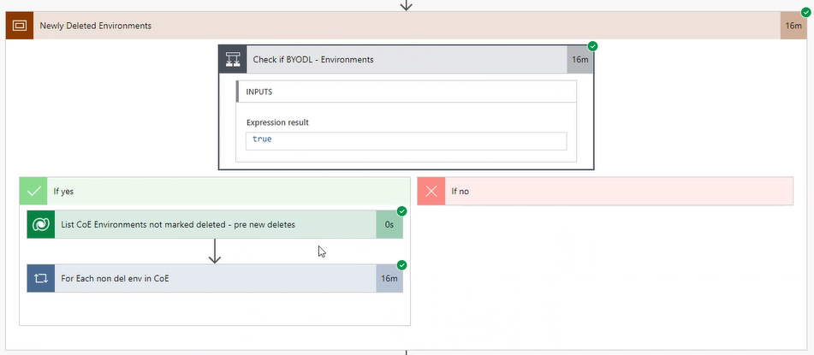Click the Dataverse icon on List CoE Environments
814x355 pixels.
click(x=41, y=225)
